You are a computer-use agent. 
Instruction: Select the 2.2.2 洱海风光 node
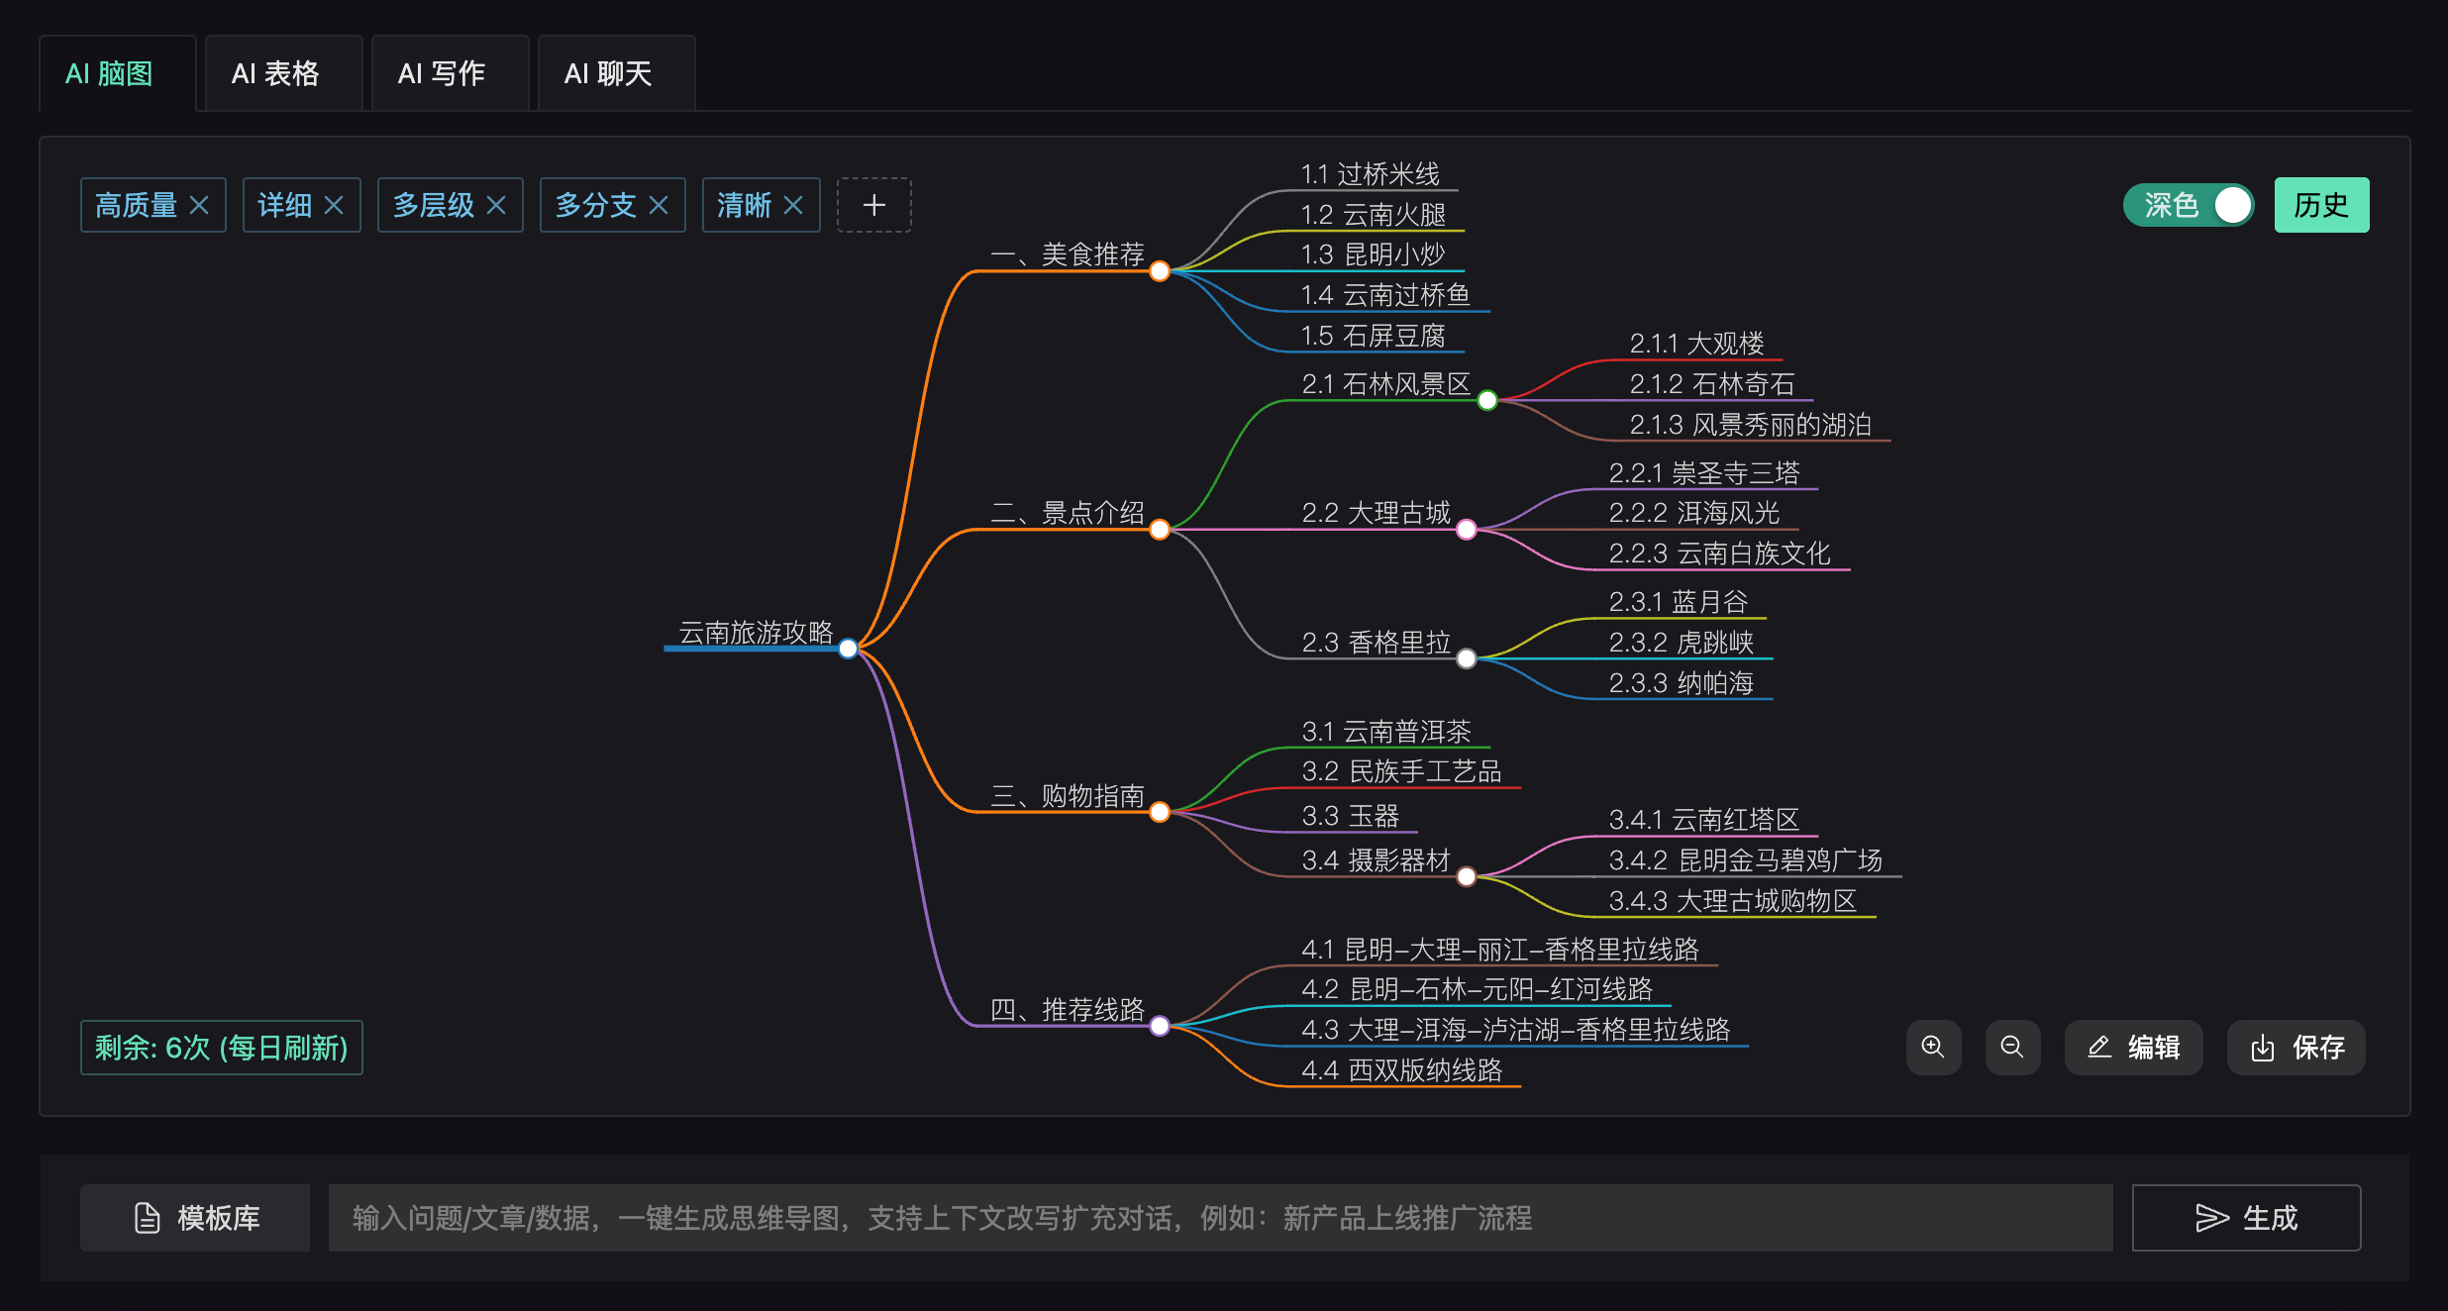(x=1694, y=513)
